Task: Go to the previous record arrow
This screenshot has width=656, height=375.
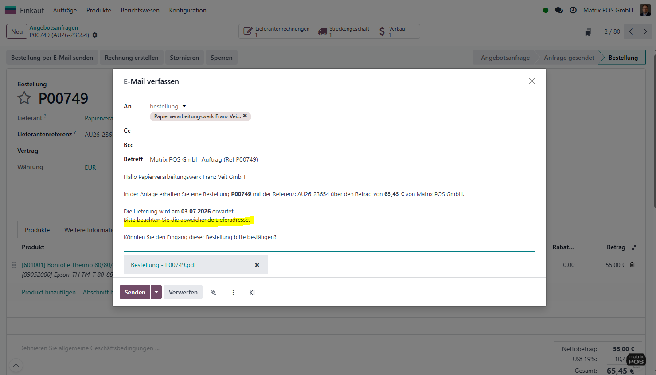Action: tap(631, 31)
